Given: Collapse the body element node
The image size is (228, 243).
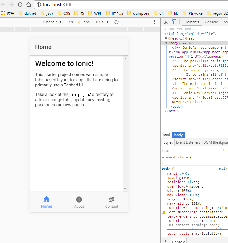Looking at the screenshot, I should pos(166,43).
